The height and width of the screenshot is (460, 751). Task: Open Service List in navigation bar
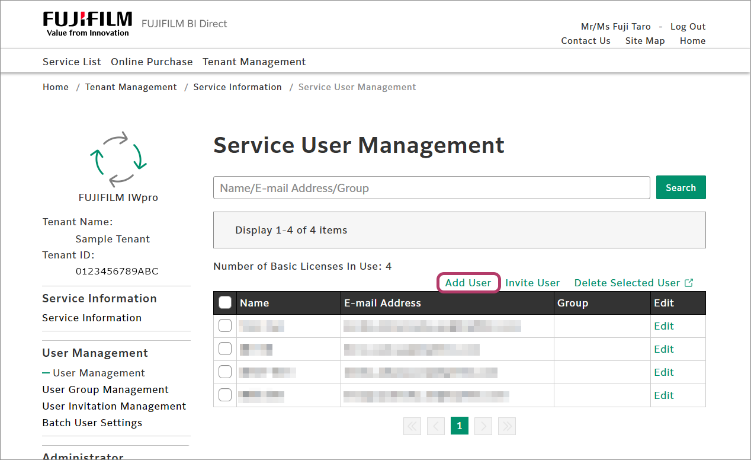click(x=72, y=62)
